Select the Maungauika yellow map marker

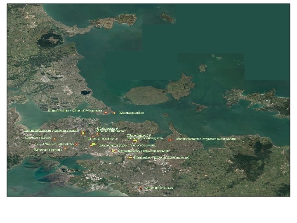pyautogui.click(x=114, y=113)
